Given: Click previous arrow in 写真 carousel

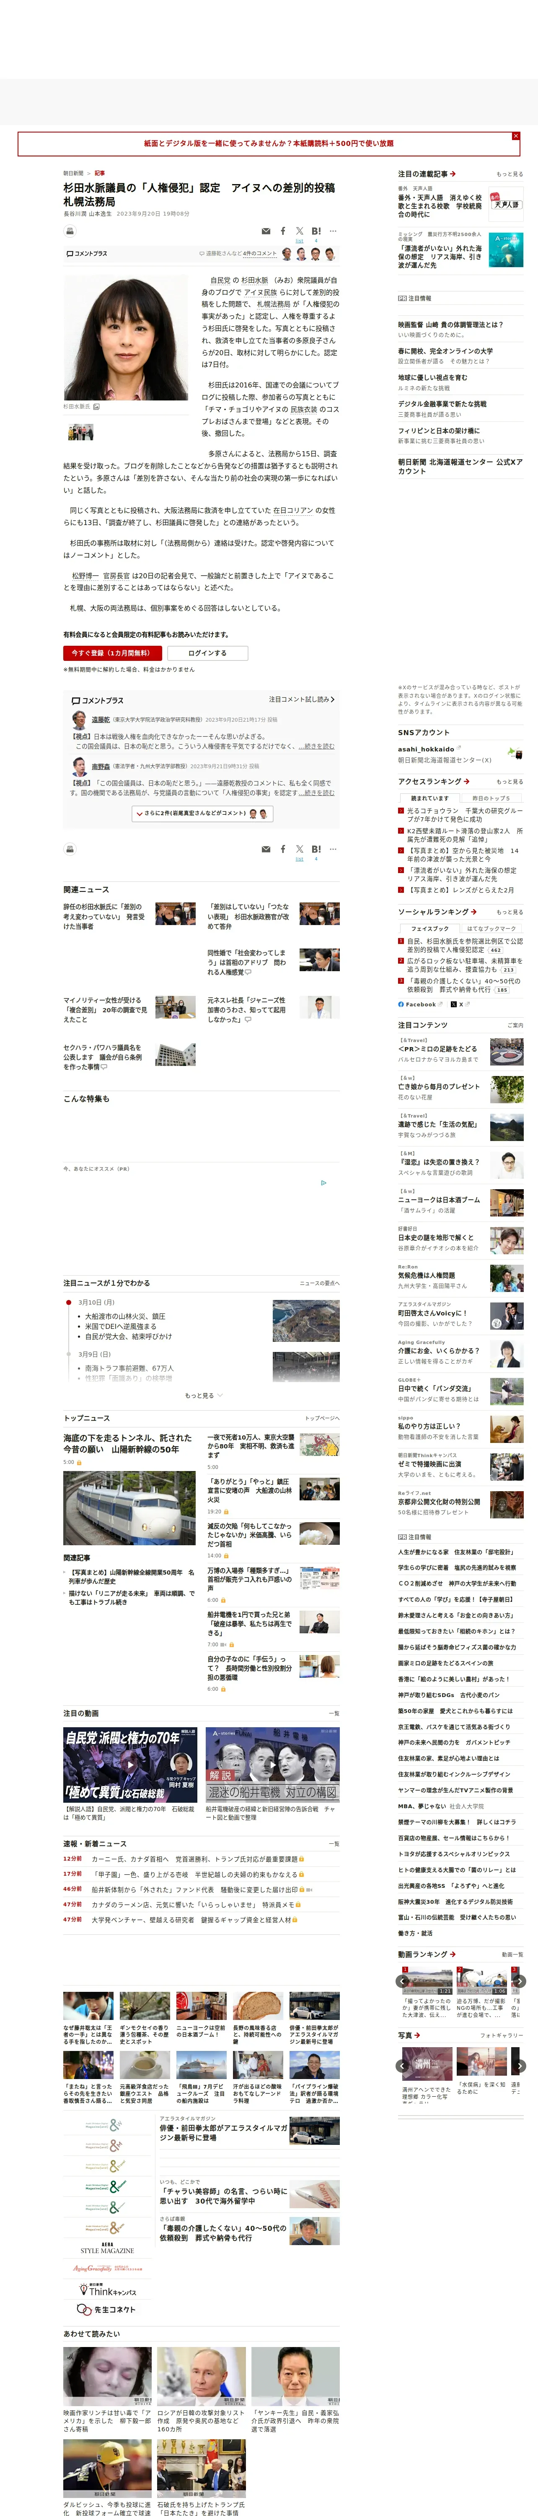Looking at the screenshot, I should click(403, 2066).
